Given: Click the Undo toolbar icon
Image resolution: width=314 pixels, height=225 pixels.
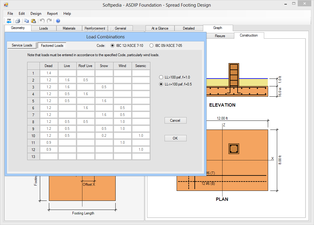Looking at the screenshot, I should (x=42, y=21).
